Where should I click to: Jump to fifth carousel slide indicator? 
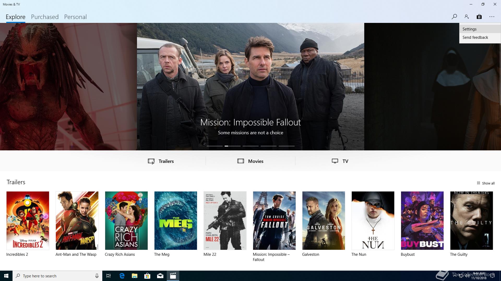click(287, 146)
